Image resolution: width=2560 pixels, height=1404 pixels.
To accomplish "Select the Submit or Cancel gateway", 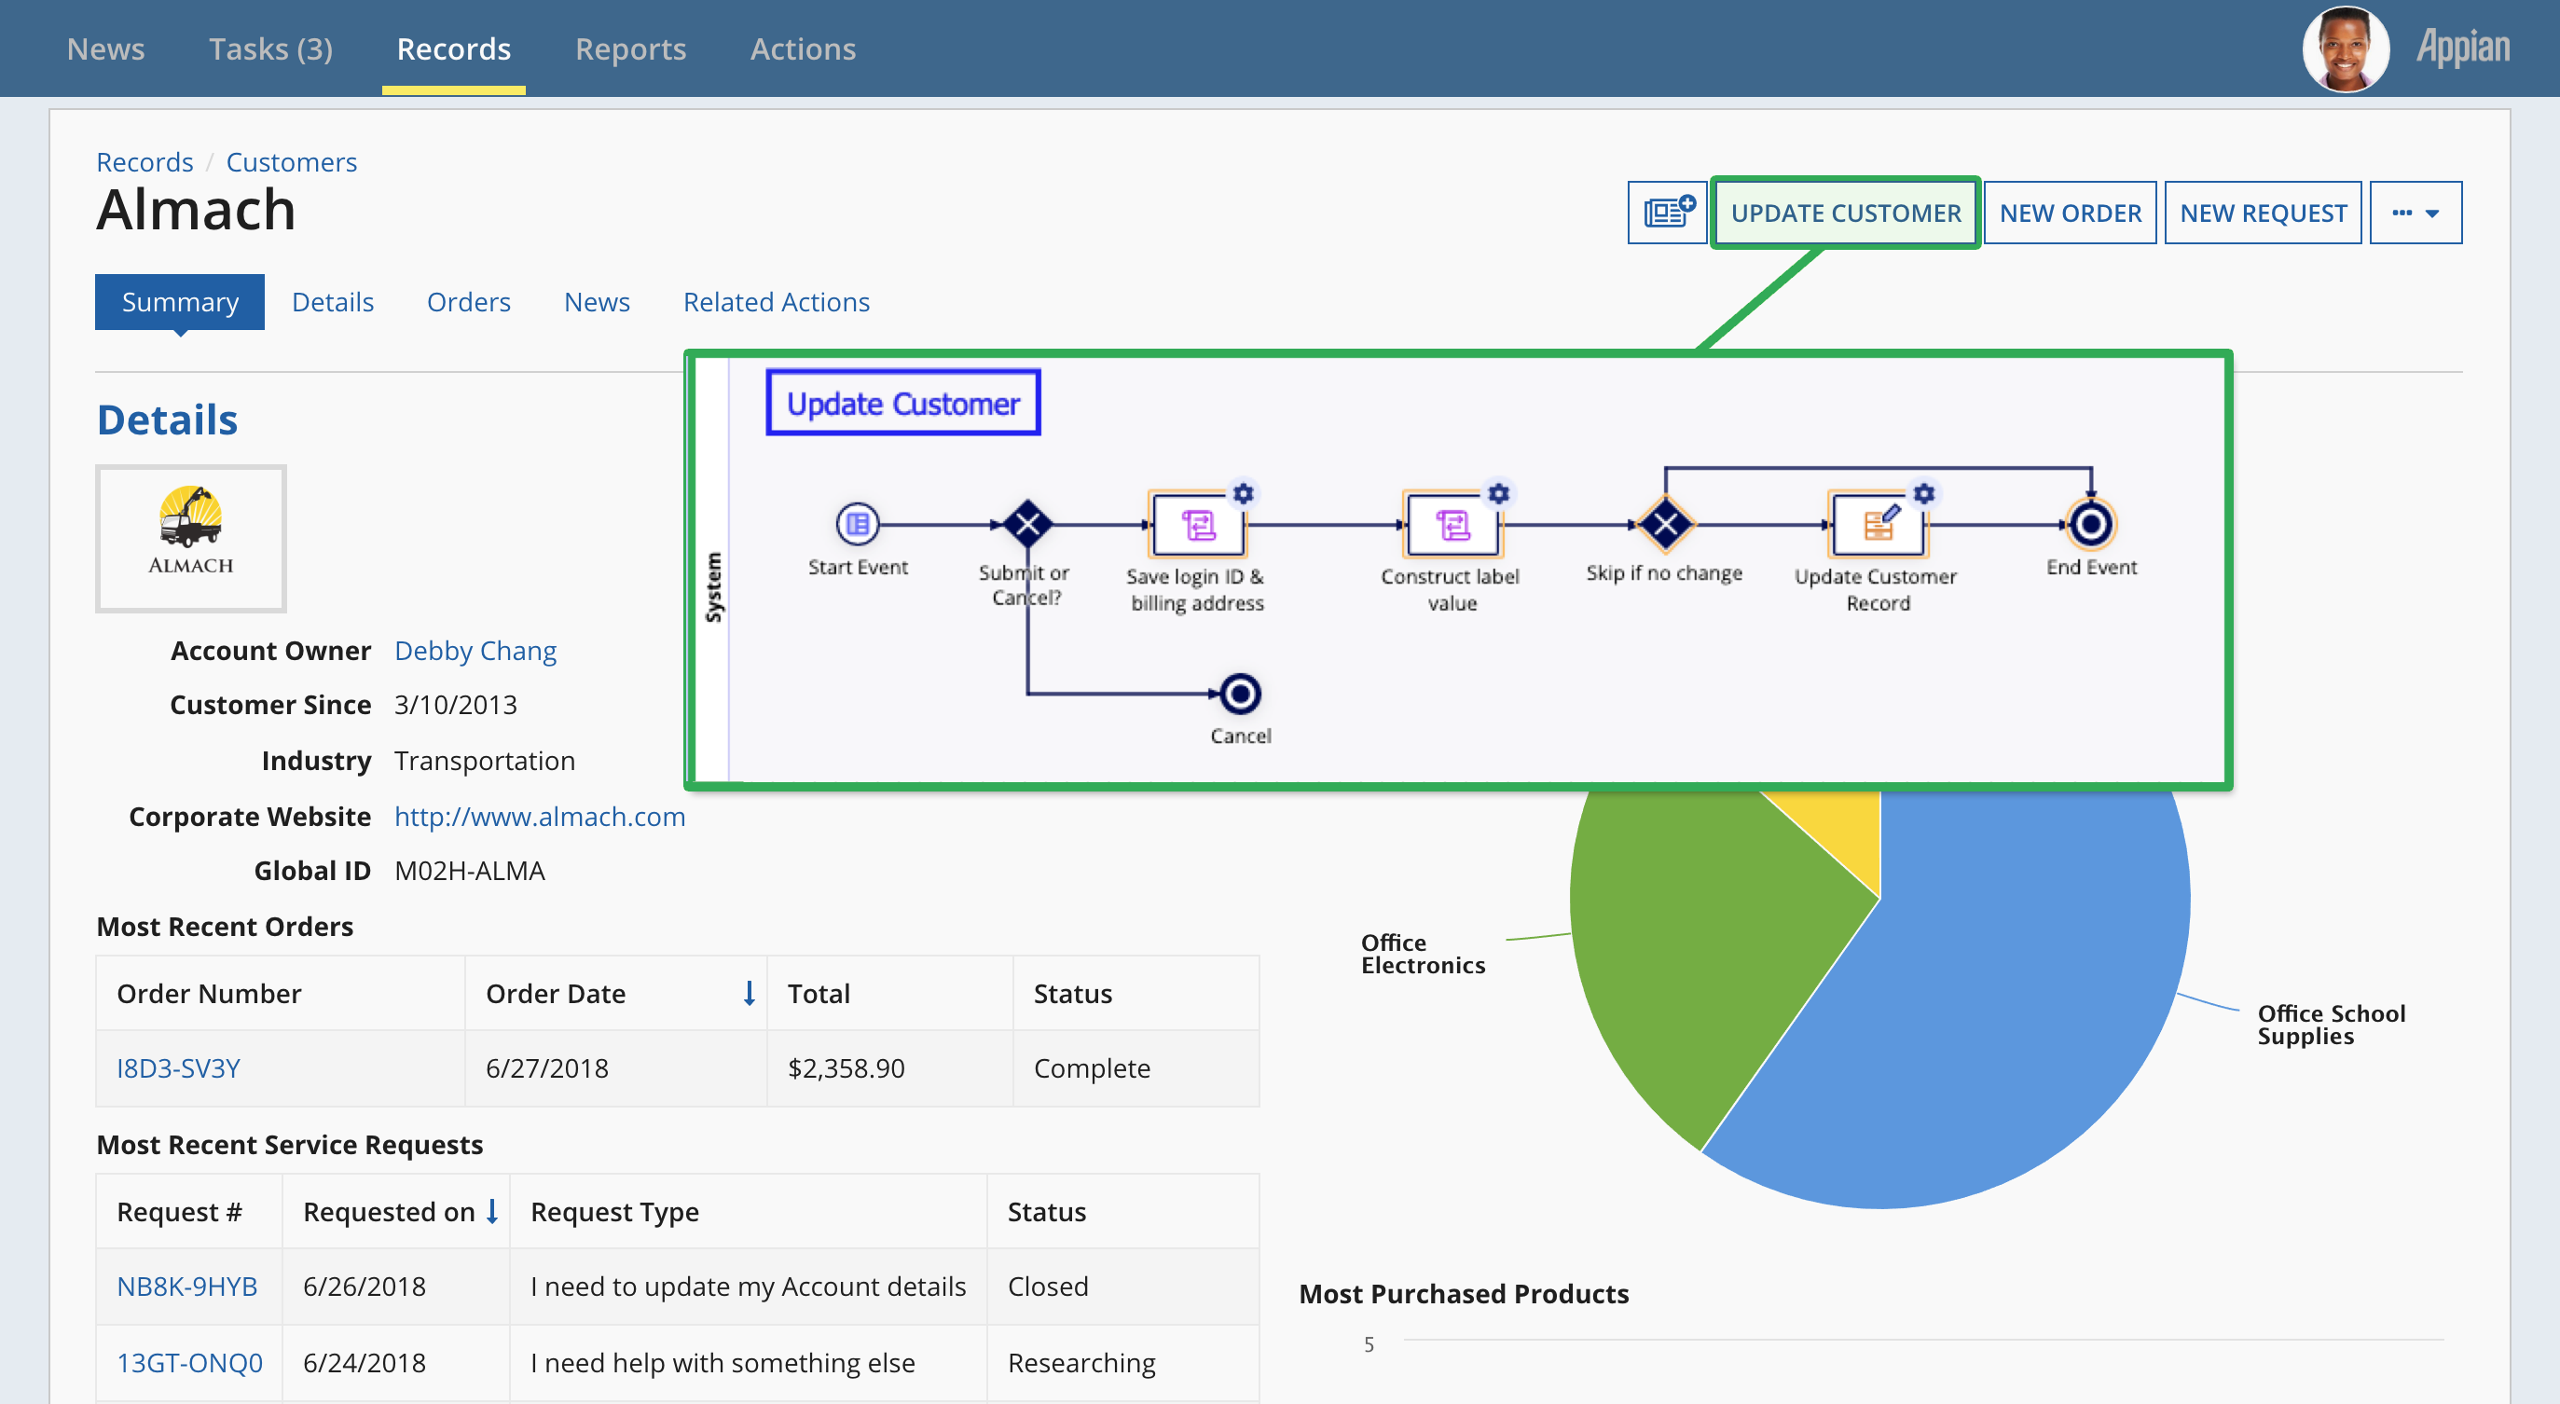I will (1027, 524).
